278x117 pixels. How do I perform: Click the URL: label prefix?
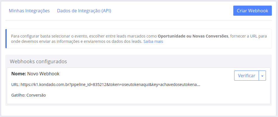click(x=15, y=85)
